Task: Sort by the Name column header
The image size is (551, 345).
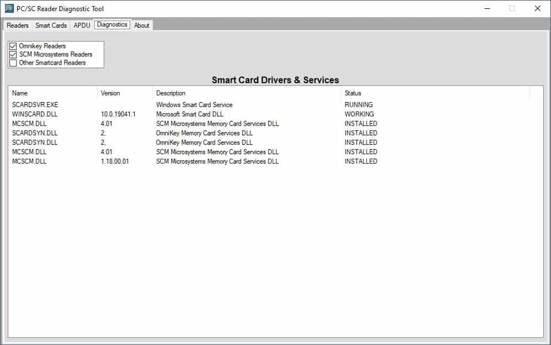Action: click(53, 93)
